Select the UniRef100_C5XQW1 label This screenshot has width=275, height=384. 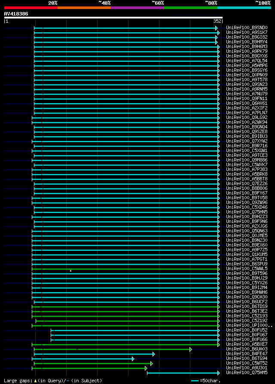[247, 151]
